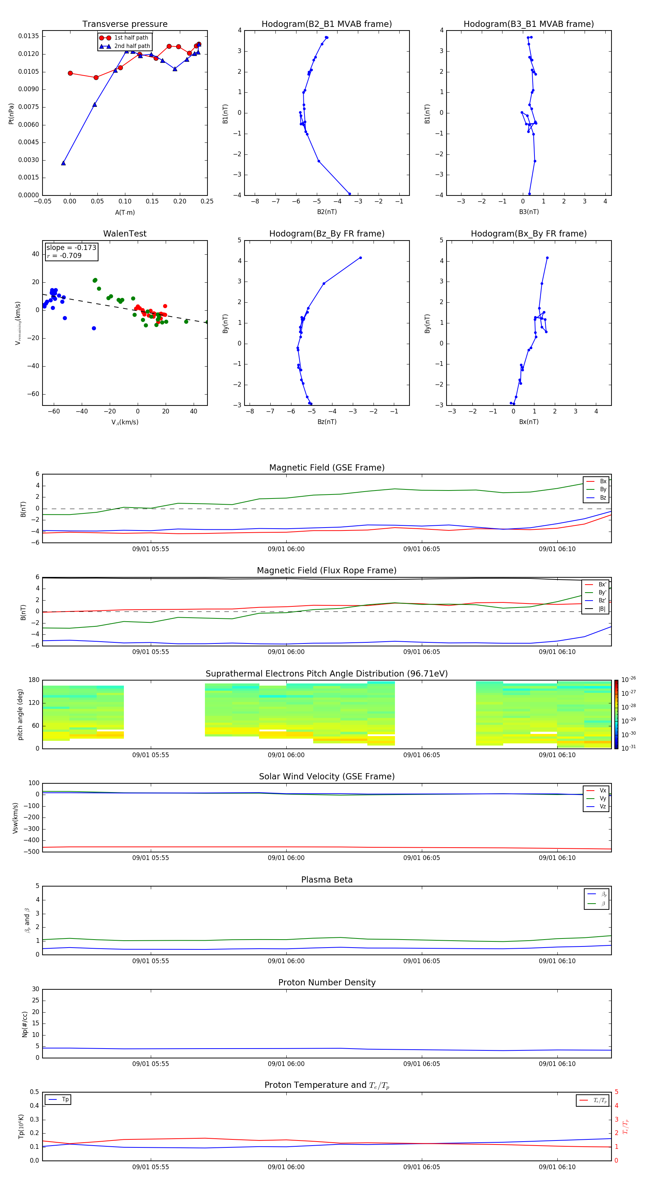This screenshot has height=1199, width=654.
Task: Click the "Bz(nT)" x-axis label
Action: click(x=327, y=422)
